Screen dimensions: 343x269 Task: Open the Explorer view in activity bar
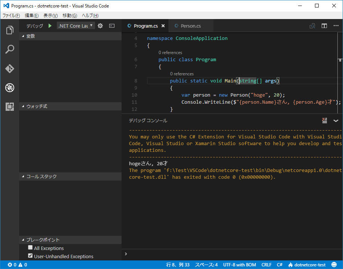pos(10,30)
